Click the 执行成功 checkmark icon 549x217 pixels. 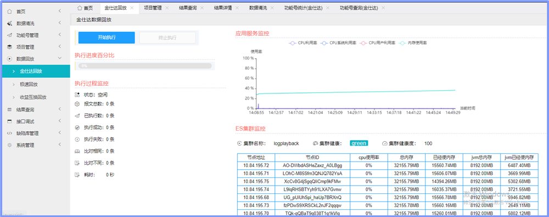(77, 127)
